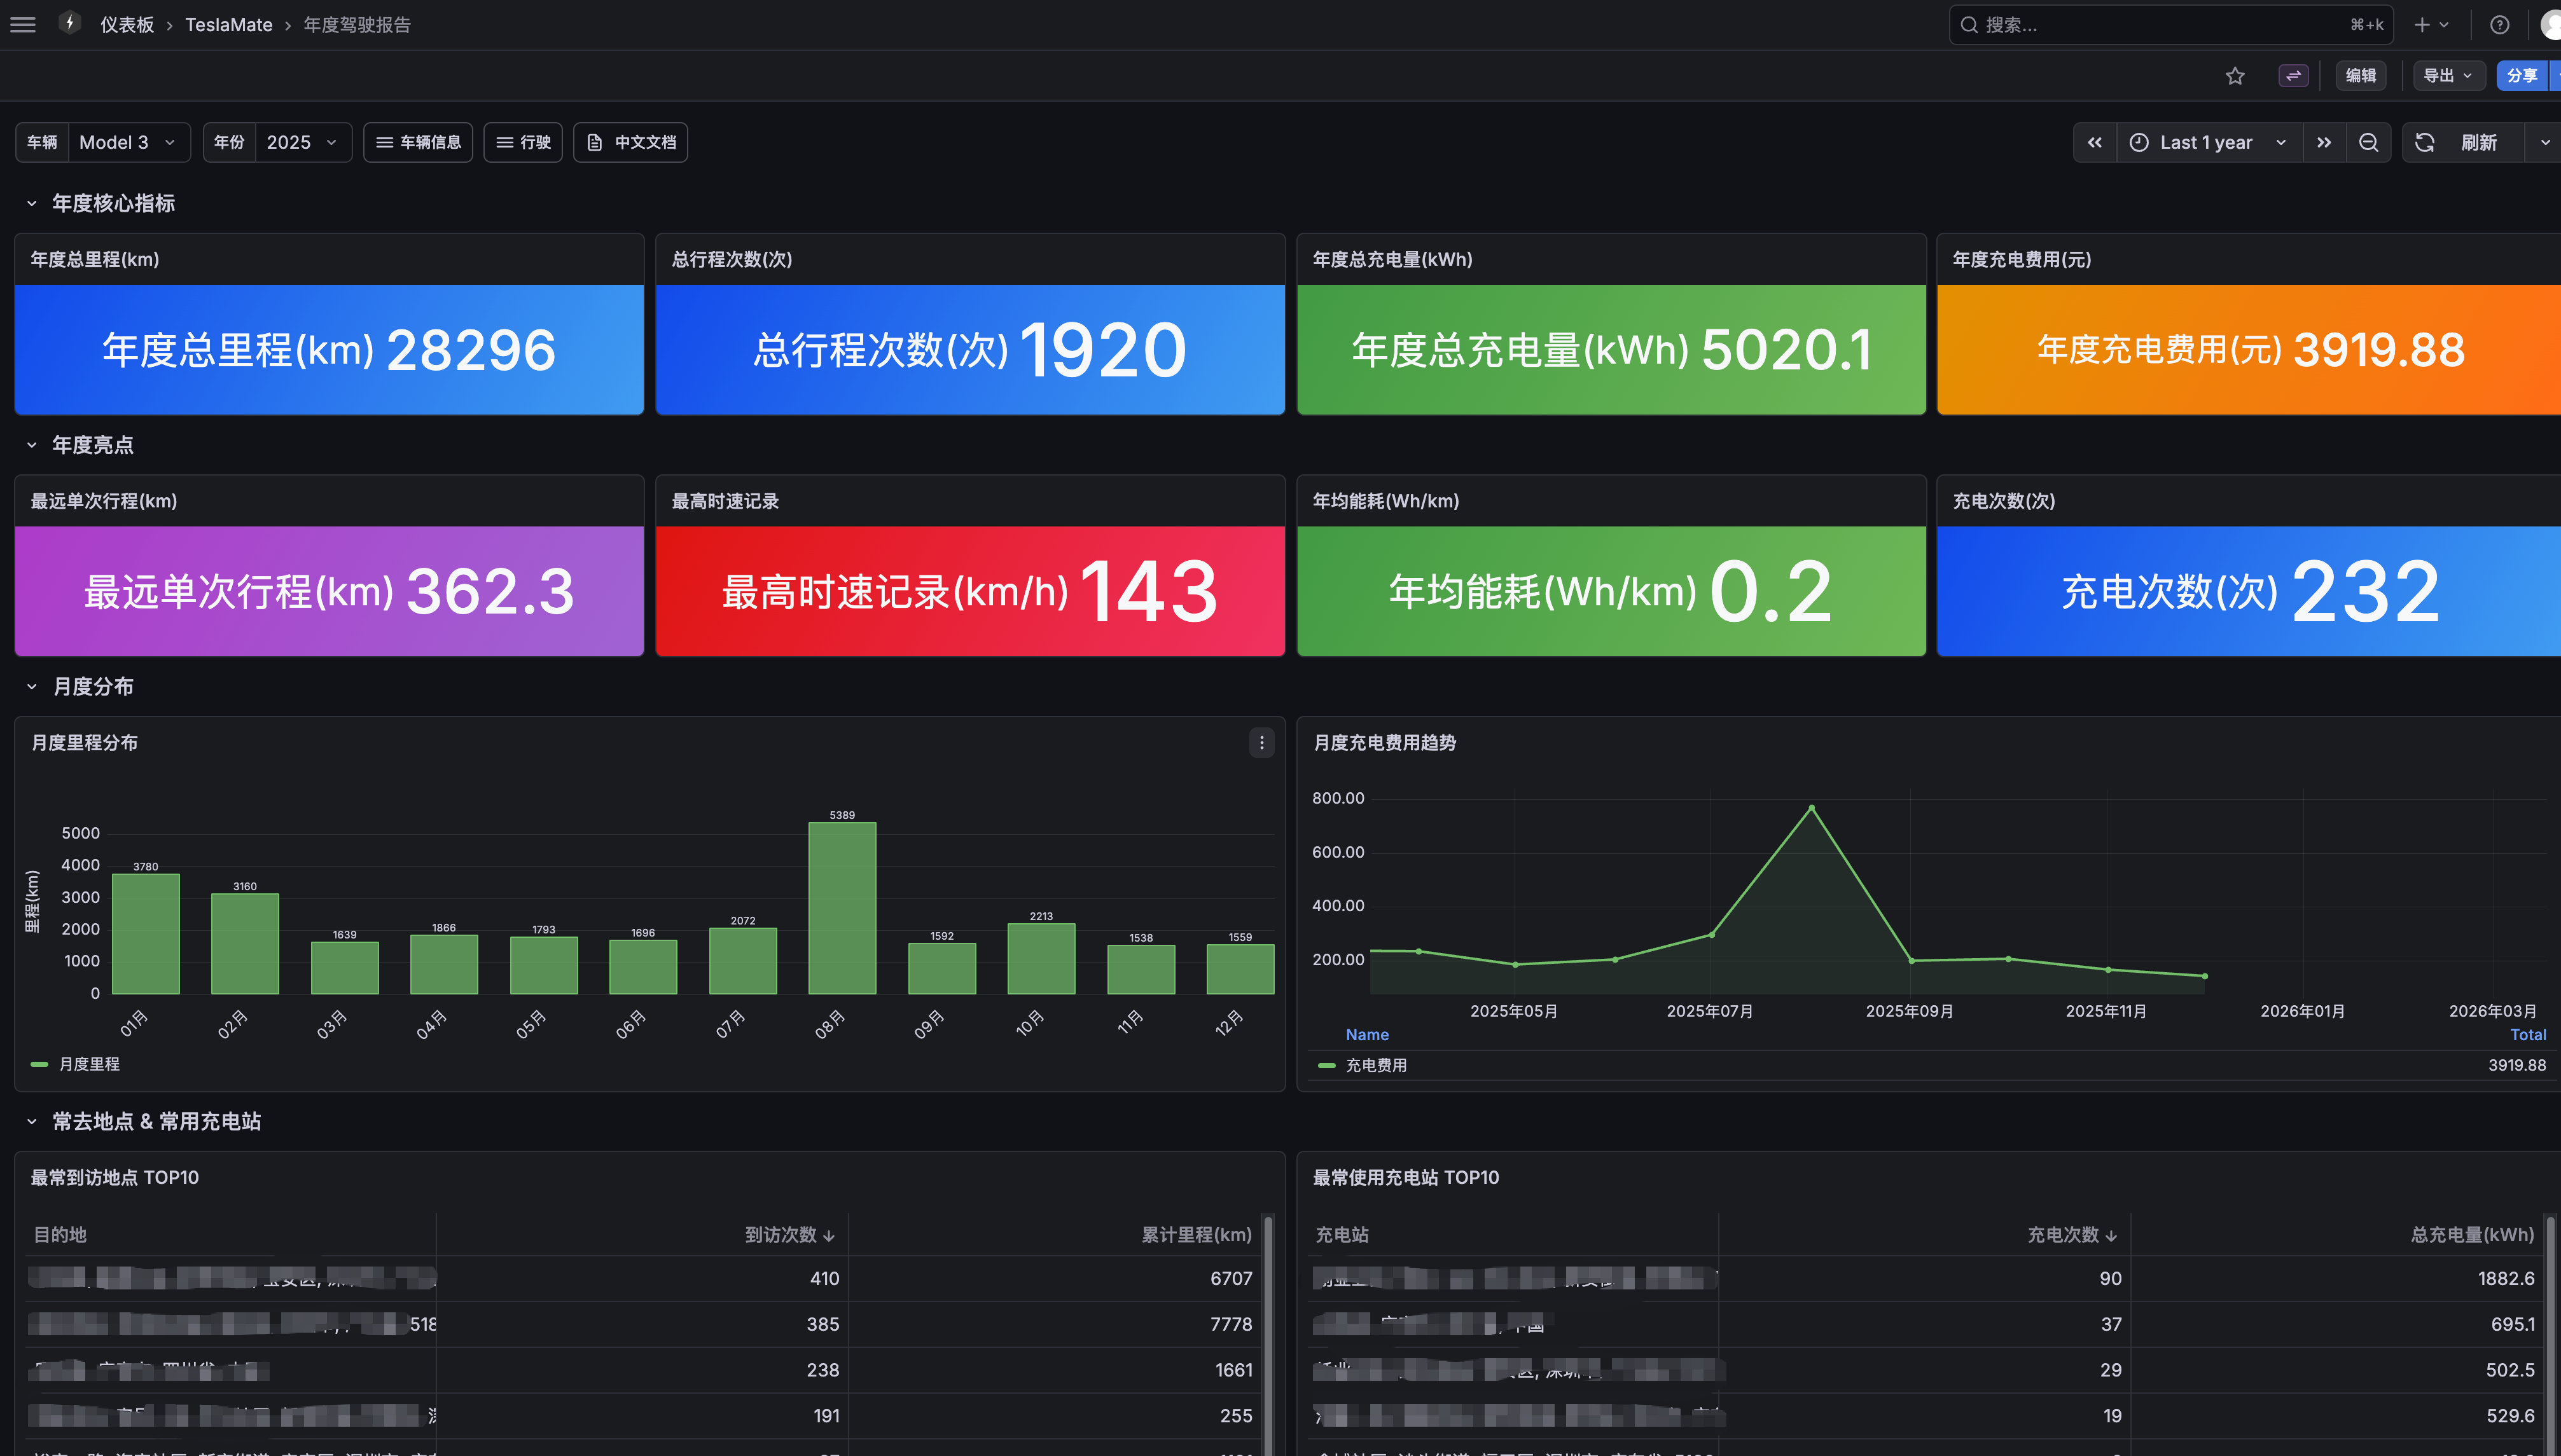Shift time range backward
This screenshot has height=1456, width=2561.
2095,143
